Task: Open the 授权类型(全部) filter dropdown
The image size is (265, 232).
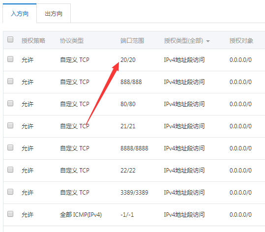Action: 187,41
